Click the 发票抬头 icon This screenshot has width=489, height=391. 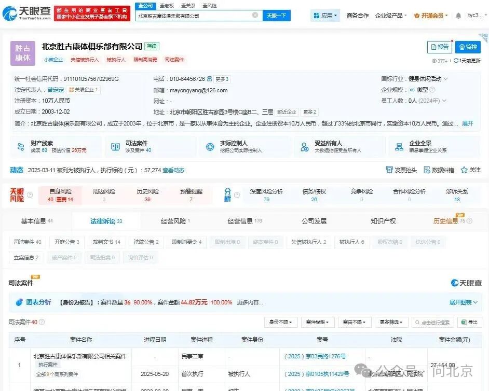389,170
